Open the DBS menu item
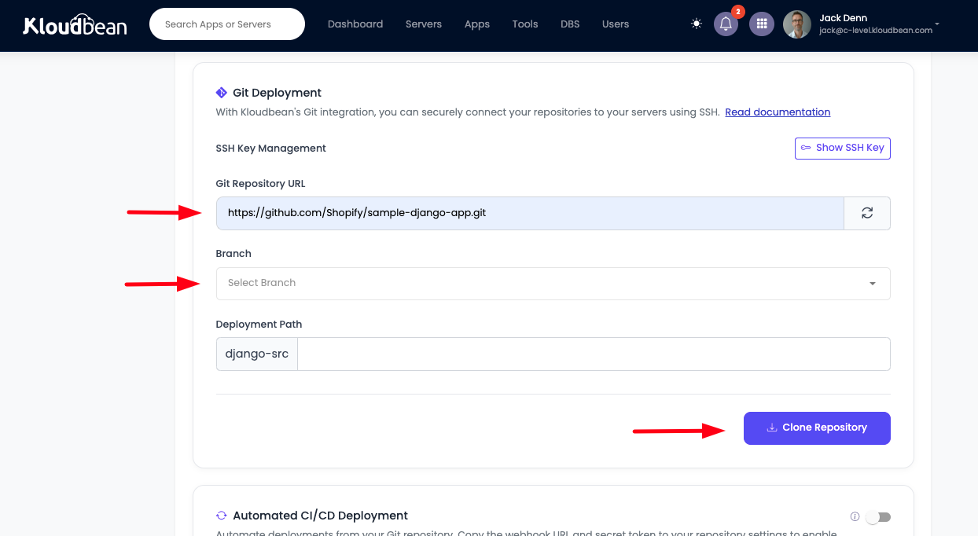 570,24
